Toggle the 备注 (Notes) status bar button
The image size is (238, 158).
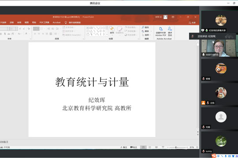(124, 147)
